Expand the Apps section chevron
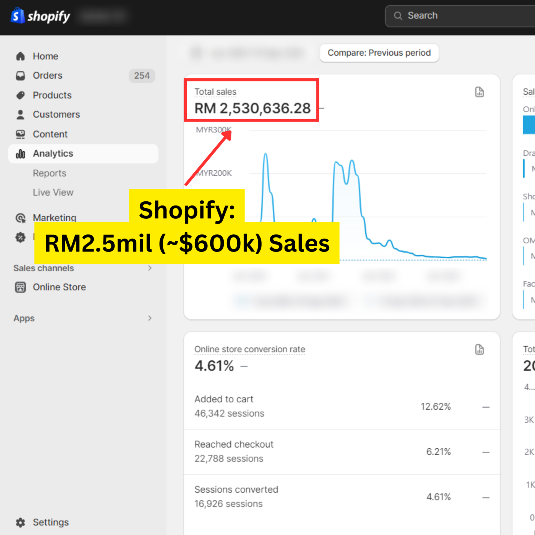This screenshot has height=535, width=535. click(150, 318)
